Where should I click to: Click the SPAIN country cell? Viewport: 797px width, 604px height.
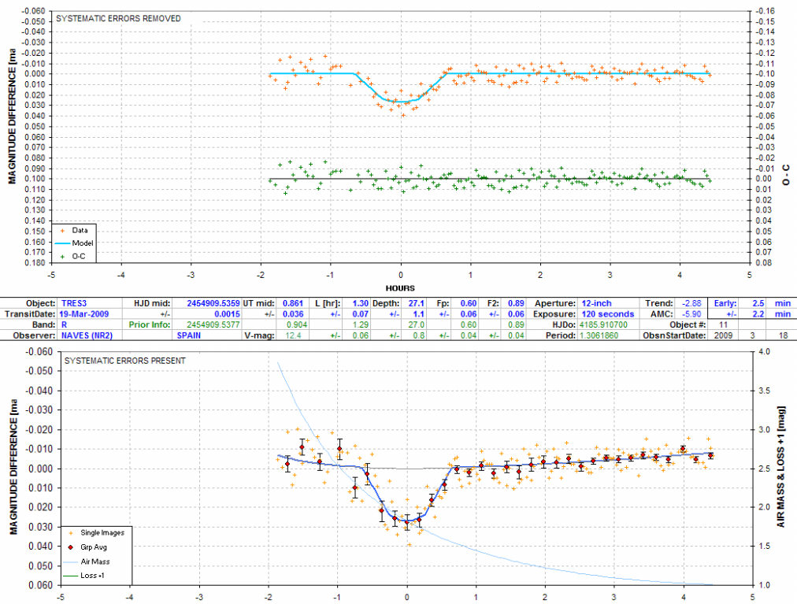pyautogui.click(x=188, y=335)
